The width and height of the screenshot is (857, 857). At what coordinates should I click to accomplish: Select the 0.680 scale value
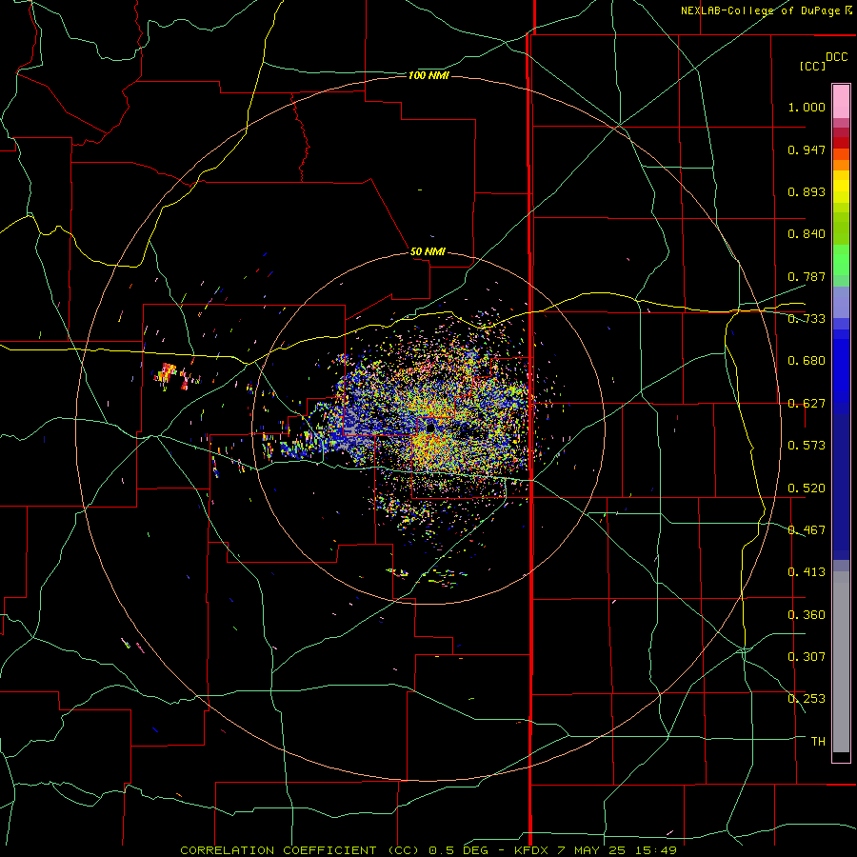807,361
